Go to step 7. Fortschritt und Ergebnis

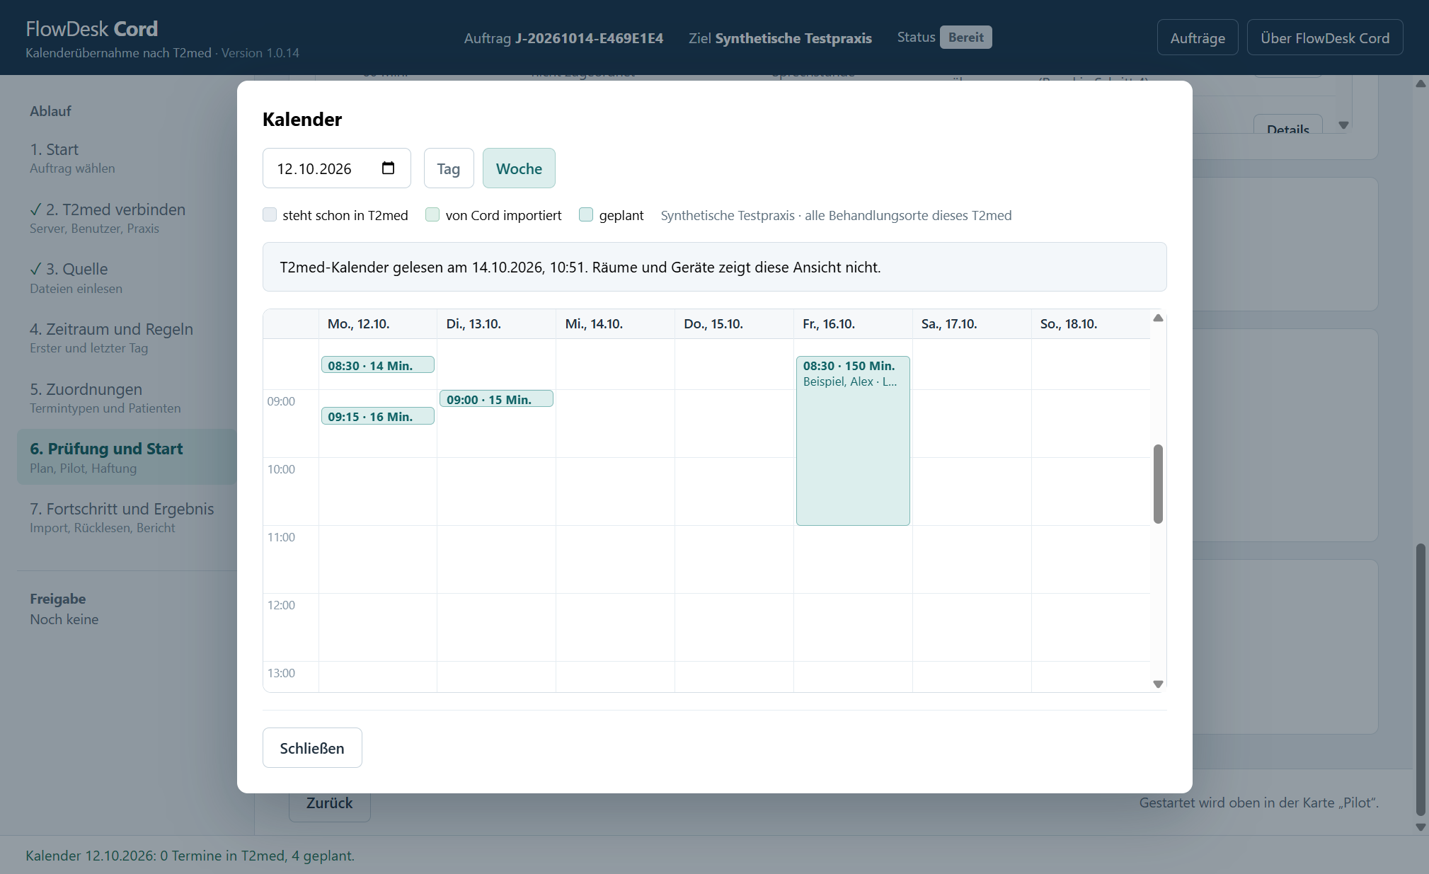tap(127, 517)
